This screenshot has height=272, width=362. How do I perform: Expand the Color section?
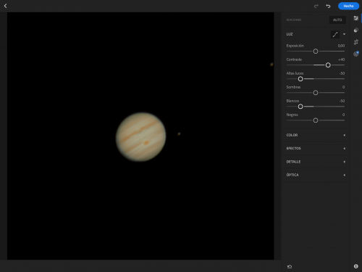pyautogui.click(x=316, y=135)
